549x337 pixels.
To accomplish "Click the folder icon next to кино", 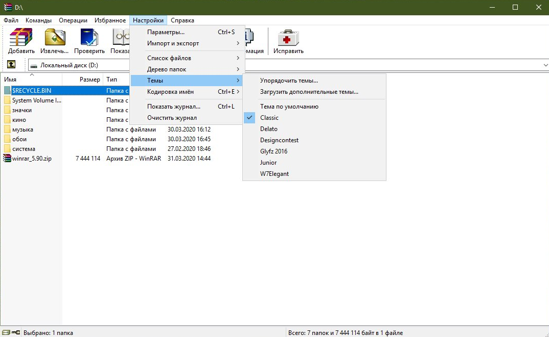I will (7, 120).
